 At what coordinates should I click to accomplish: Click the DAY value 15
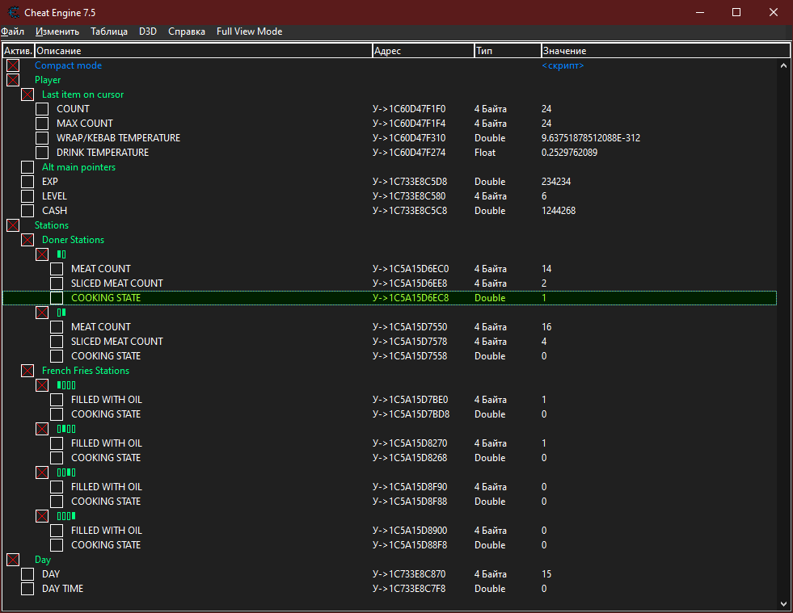(546, 574)
